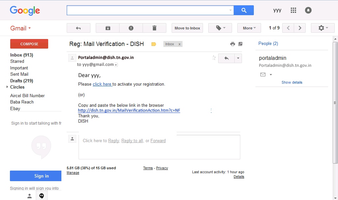This screenshot has width=338, height=200.
Task: Open the Google apps grid
Action: (x=293, y=10)
